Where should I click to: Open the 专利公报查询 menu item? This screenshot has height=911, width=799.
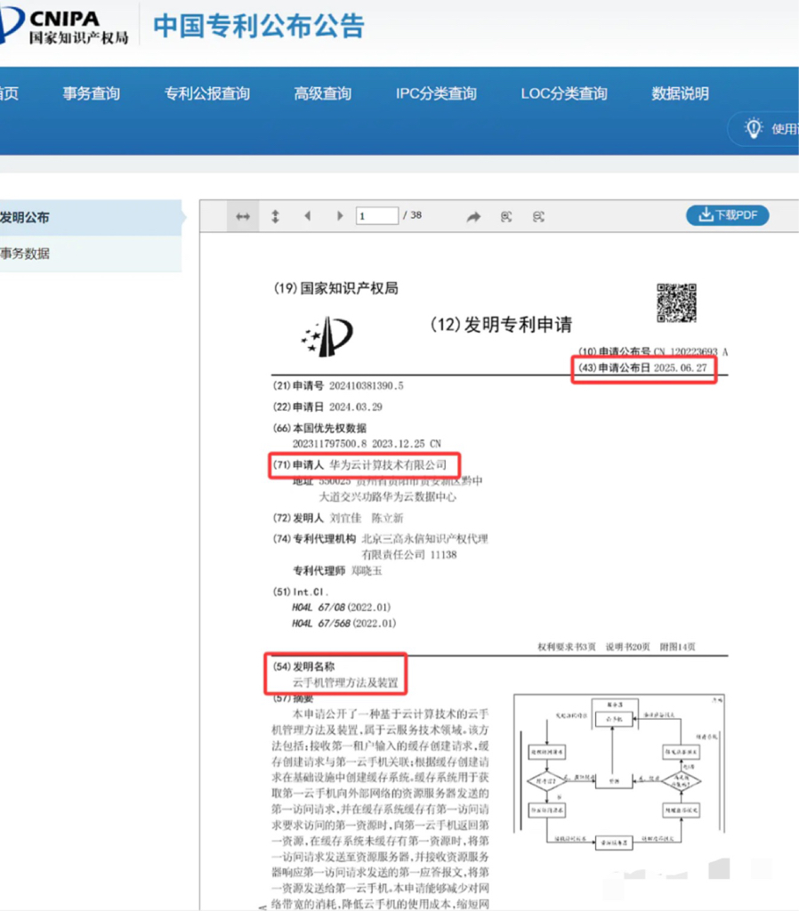[x=207, y=93]
